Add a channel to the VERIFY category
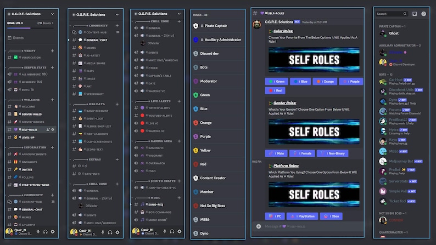Viewport: 436px width, 245px height. pyautogui.click(x=52, y=51)
